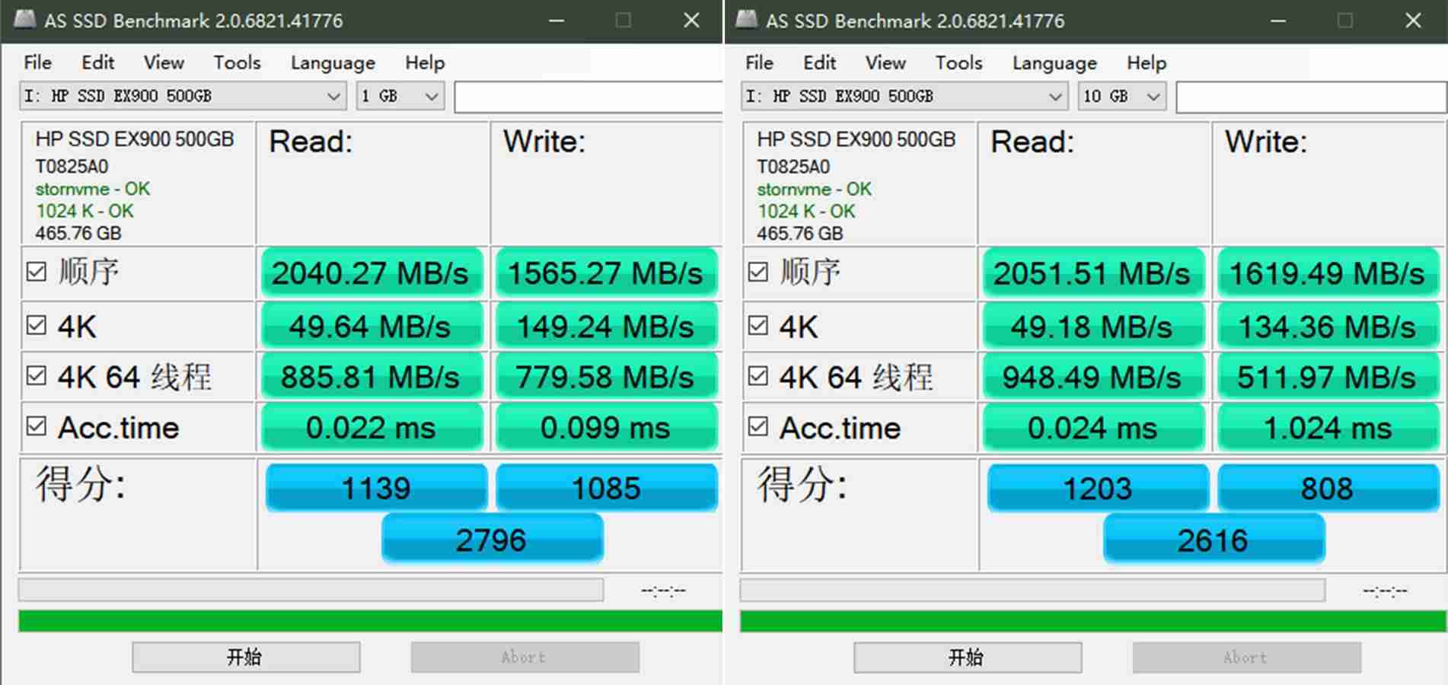
Task: Toggle the 4K 64 线程 checkbox in the right window
Action: click(x=758, y=376)
